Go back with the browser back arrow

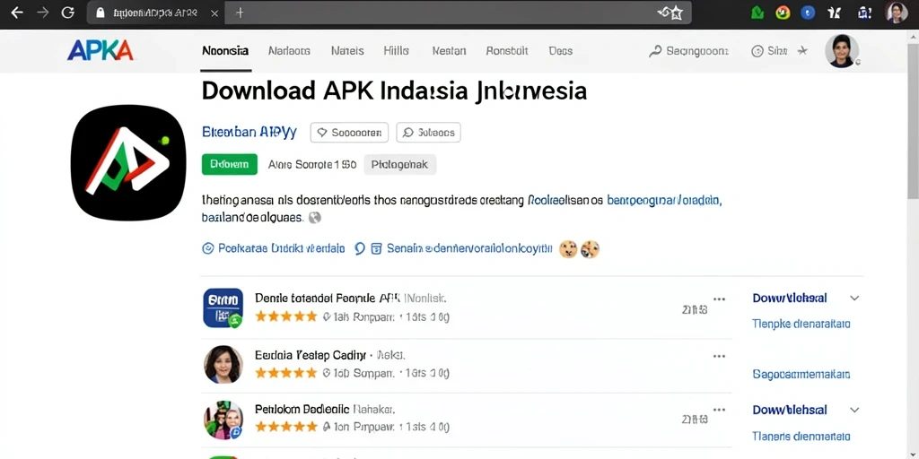tap(16, 13)
